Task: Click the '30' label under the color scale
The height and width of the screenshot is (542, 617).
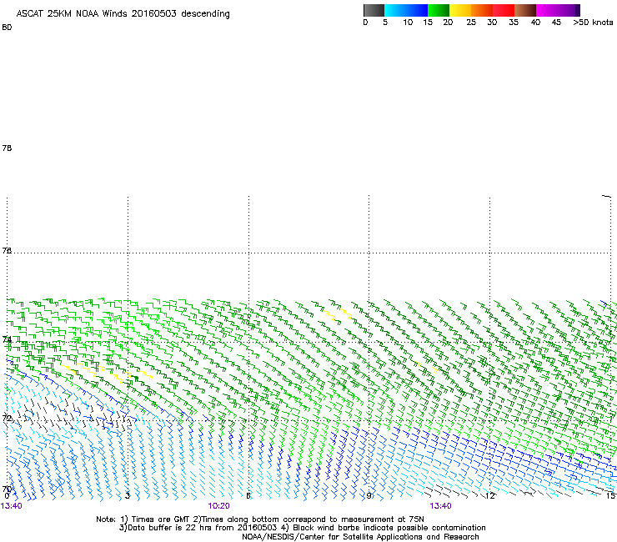Action: click(x=492, y=23)
